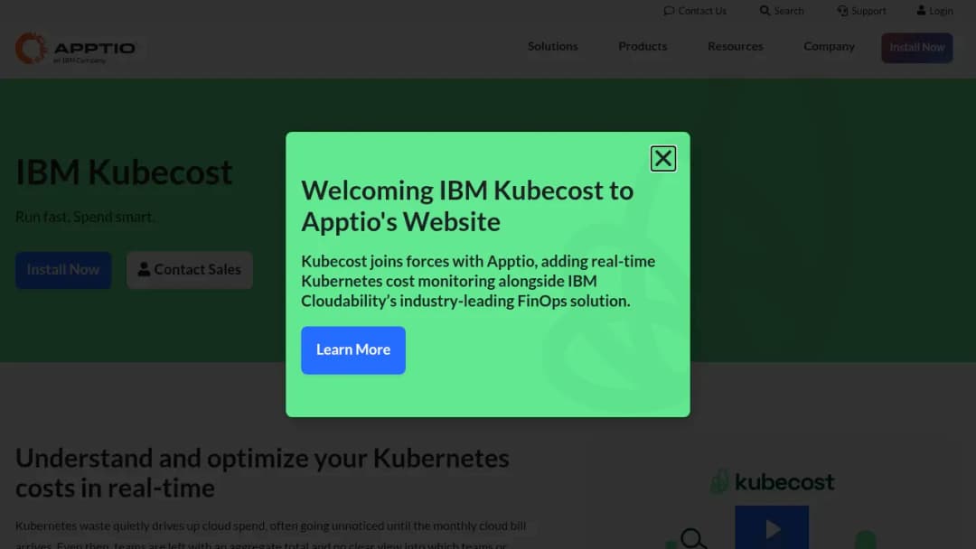Open the Company menu

click(829, 46)
